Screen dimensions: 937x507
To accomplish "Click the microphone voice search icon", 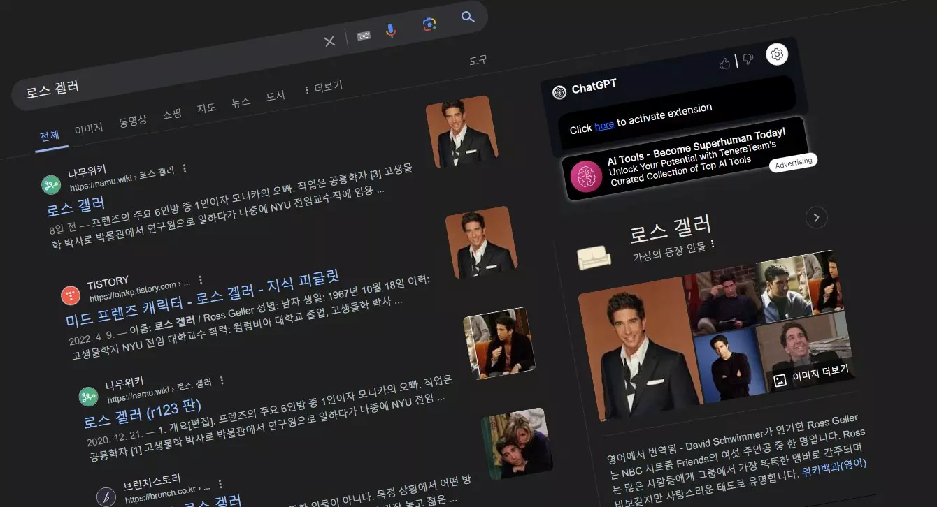I will pos(390,31).
